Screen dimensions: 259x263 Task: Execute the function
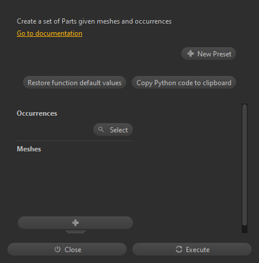click(192, 249)
